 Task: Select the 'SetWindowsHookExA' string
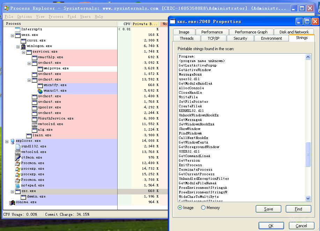pyautogui.click(x=196, y=124)
